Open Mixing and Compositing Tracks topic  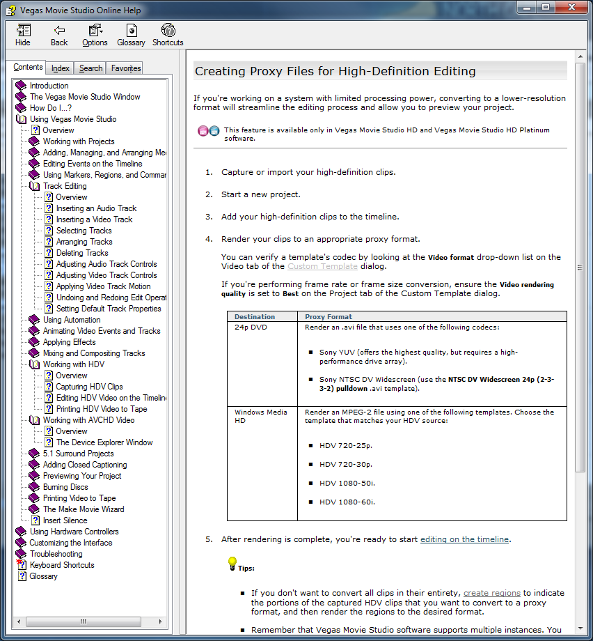[94, 353]
